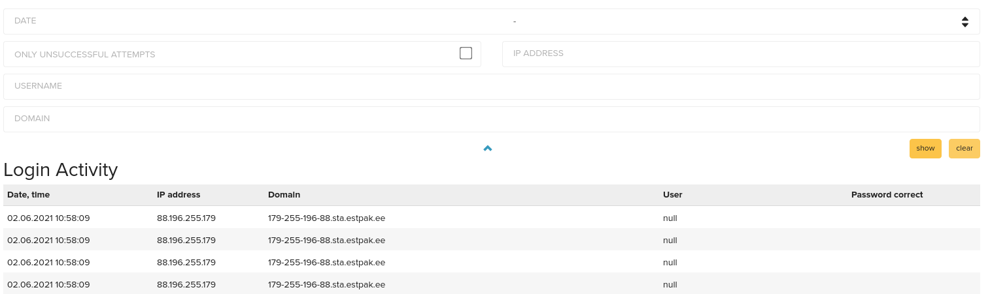Screen dimensions: 990x294
Task: Select the first login activity row's date
Action: (48, 218)
